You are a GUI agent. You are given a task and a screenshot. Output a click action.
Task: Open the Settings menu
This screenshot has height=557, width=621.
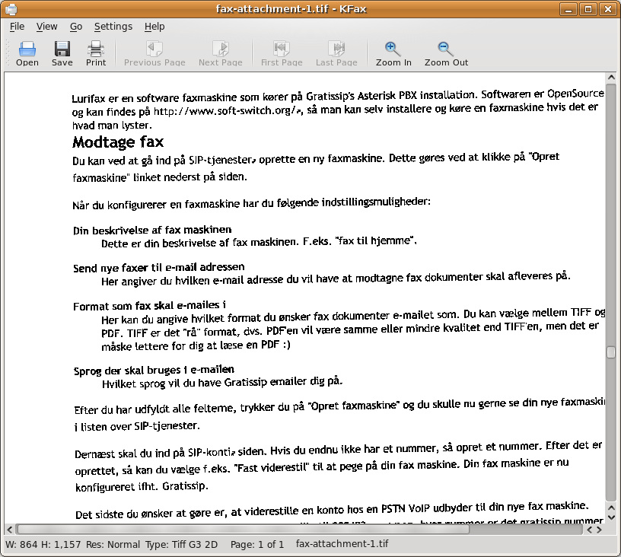[x=113, y=27]
